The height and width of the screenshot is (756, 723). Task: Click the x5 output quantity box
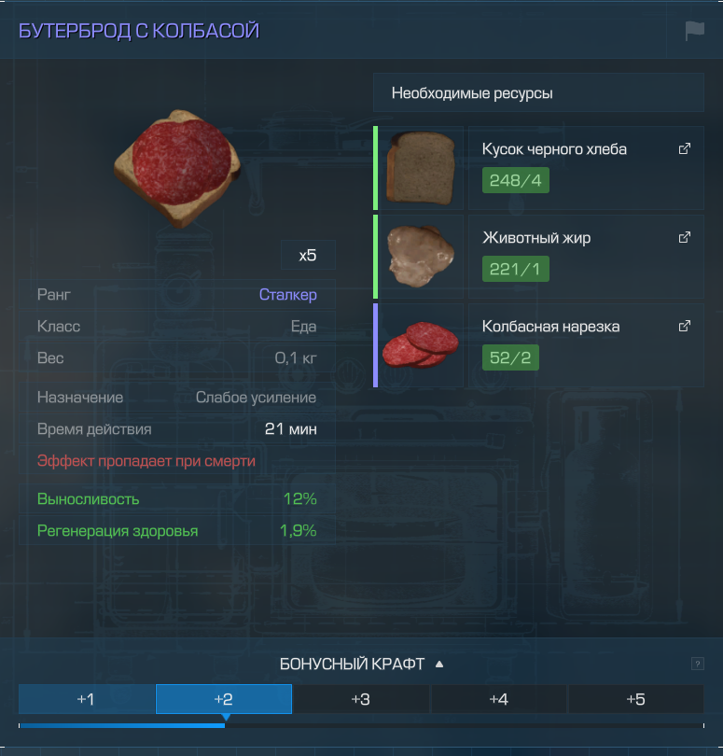point(308,255)
